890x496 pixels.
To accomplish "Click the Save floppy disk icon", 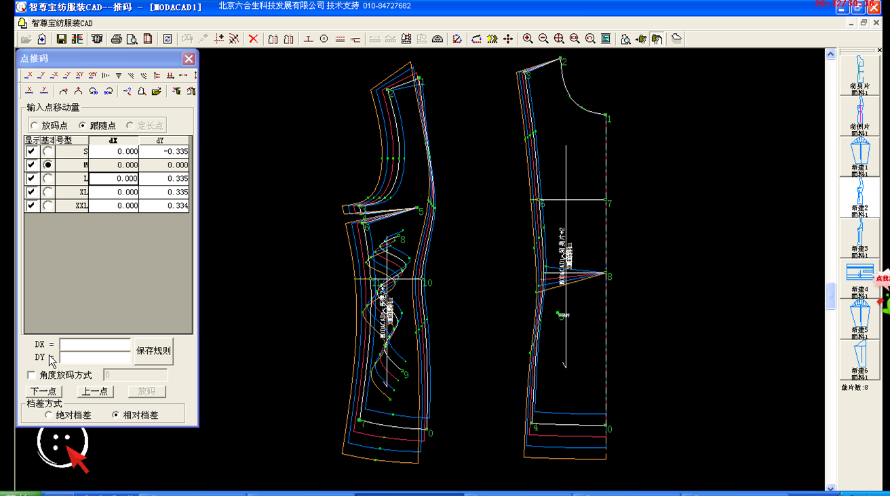I will point(61,39).
